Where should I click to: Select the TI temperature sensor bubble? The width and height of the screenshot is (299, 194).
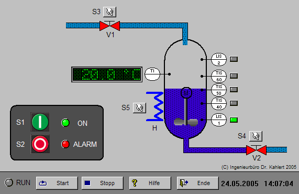(152, 74)
